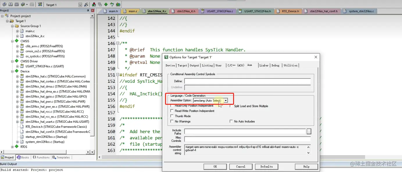The width and height of the screenshot is (402, 172).
Task: Click the Templates tab icon
Action: click(x=54, y=157)
